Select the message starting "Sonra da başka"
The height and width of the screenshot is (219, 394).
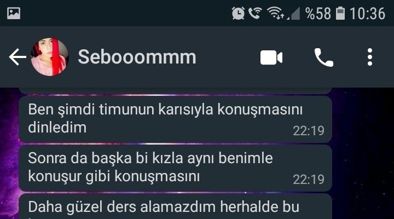click(x=176, y=168)
